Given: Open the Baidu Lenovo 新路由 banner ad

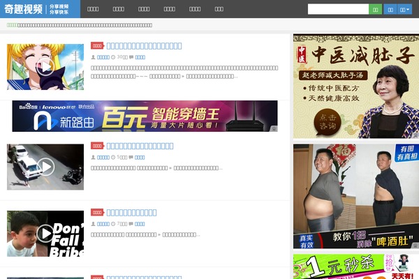Looking at the screenshot, I should coord(145,116).
